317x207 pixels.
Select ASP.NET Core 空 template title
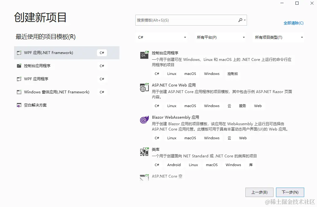[167, 176]
